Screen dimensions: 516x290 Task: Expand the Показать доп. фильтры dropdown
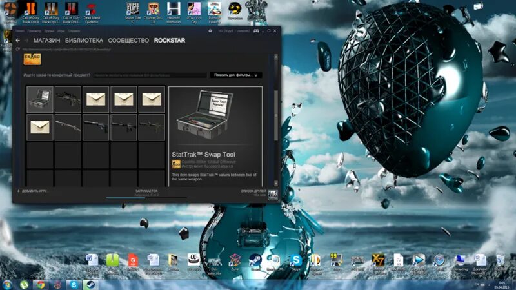236,75
